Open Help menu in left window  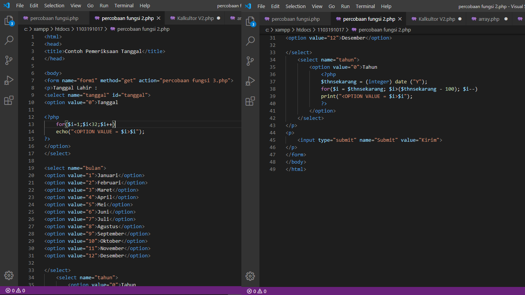point(145,6)
